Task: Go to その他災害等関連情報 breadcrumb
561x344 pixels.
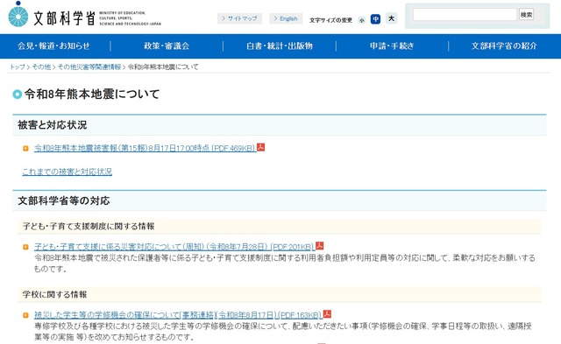Action: click(89, 67)
